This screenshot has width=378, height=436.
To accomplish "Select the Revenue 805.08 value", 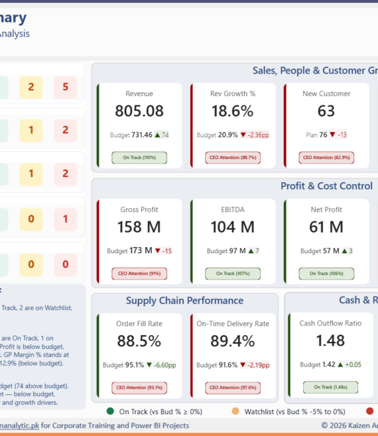I will [x=139, y=111].
